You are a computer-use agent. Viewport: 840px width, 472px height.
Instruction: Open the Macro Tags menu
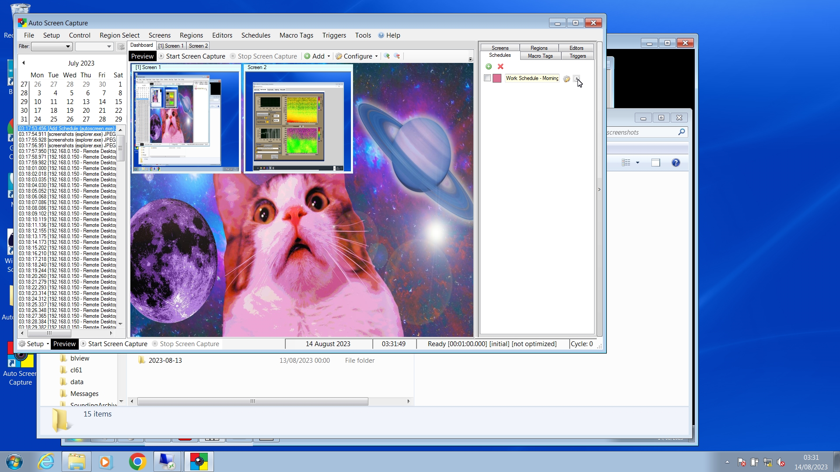[x=296, y=35]
